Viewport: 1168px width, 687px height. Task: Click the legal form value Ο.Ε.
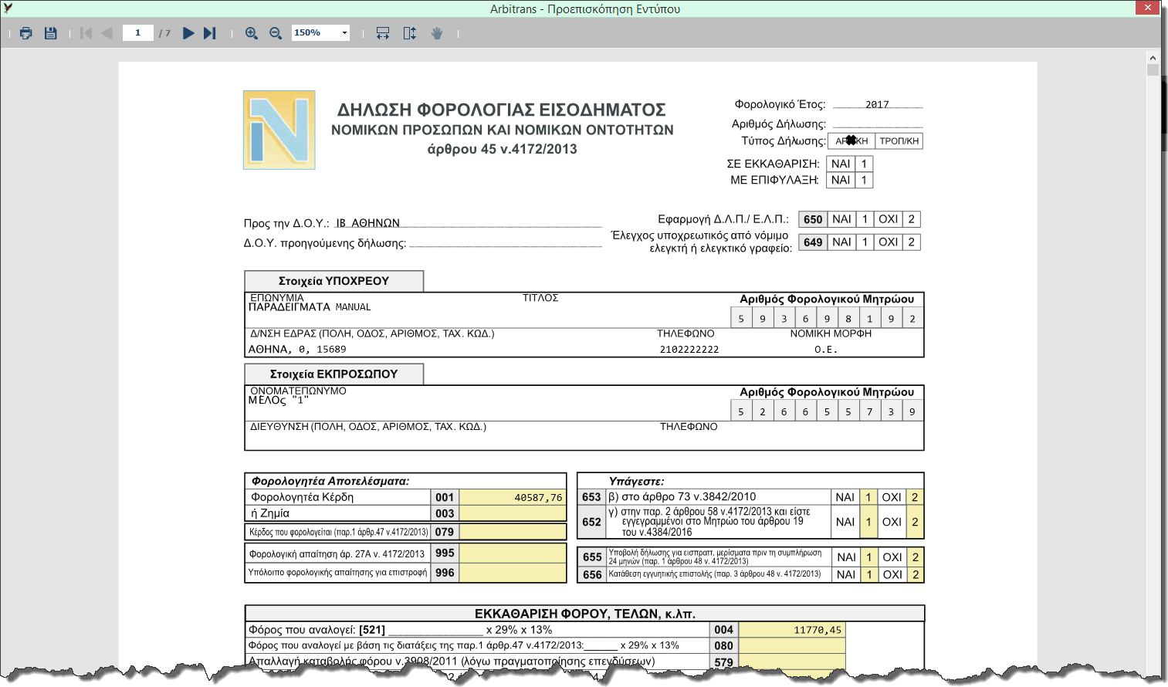826,350
